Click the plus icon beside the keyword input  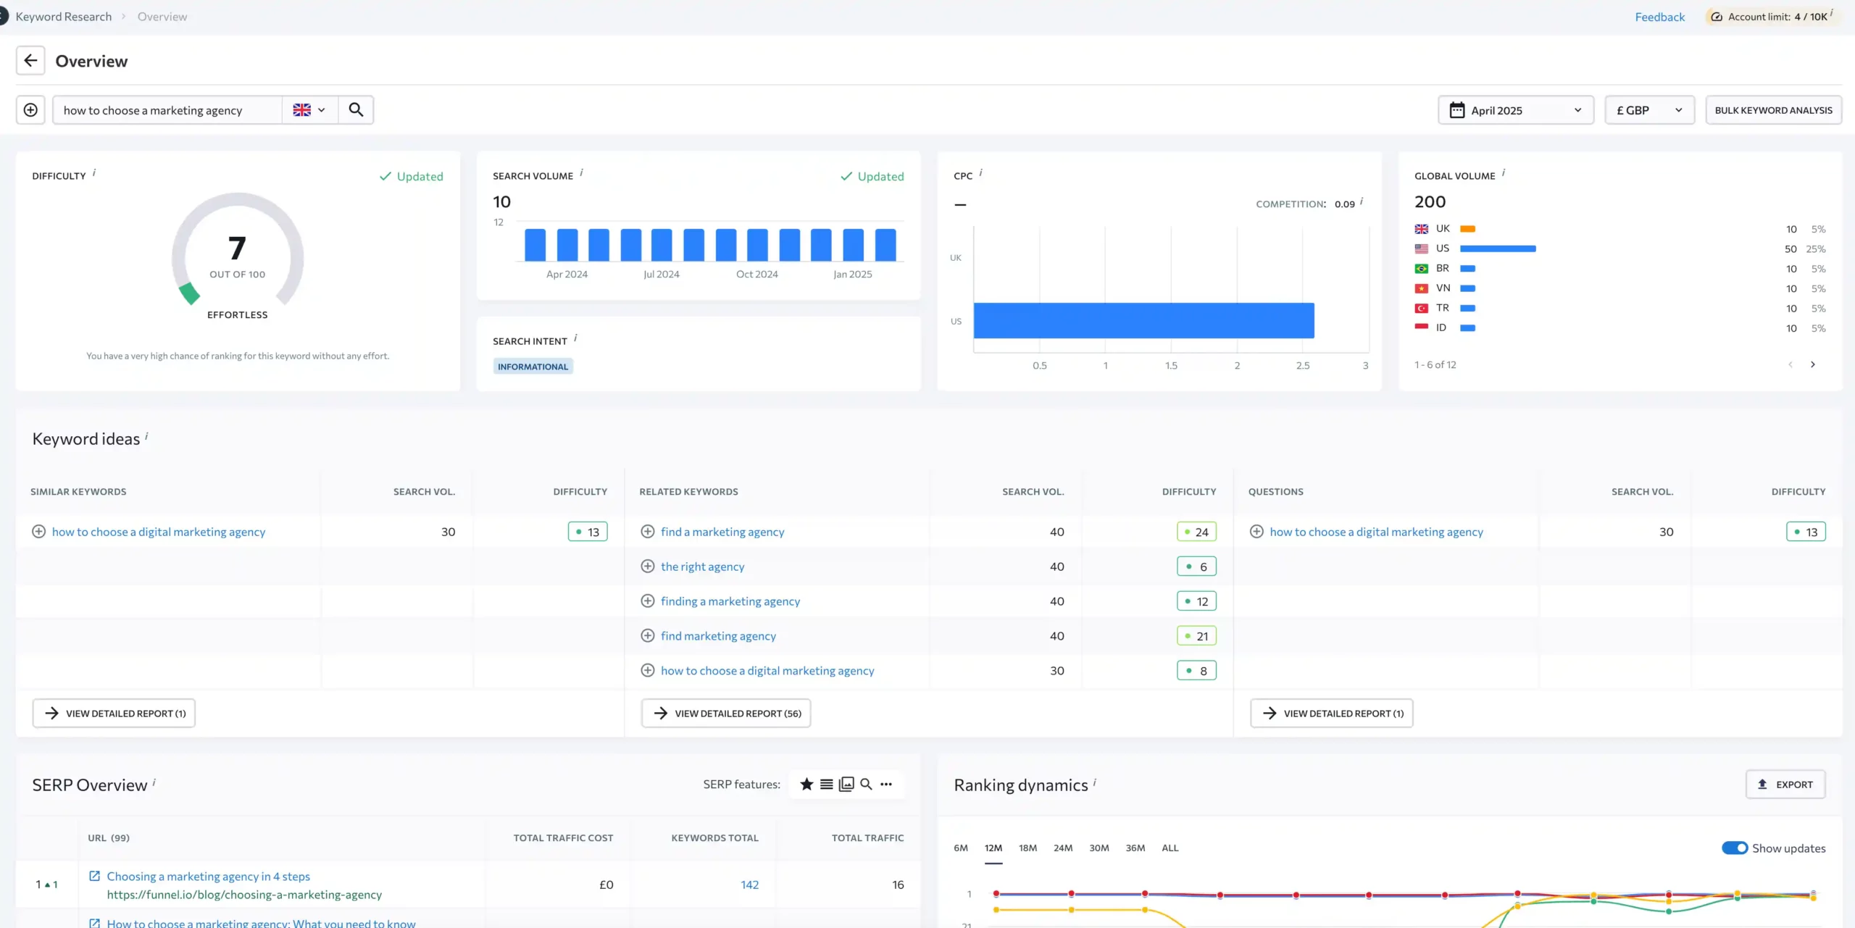click(30, 109)
